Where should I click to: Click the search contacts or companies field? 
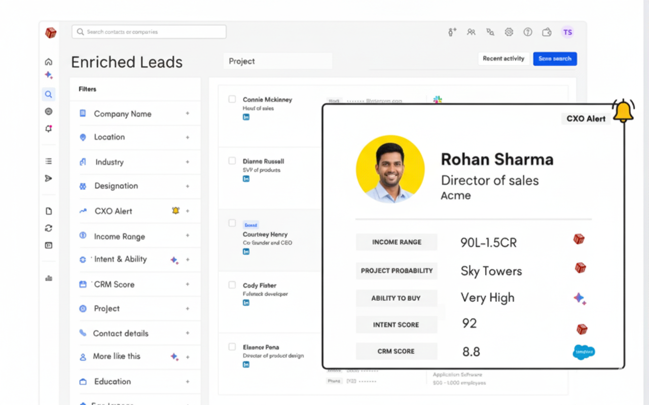click(149, 32)
